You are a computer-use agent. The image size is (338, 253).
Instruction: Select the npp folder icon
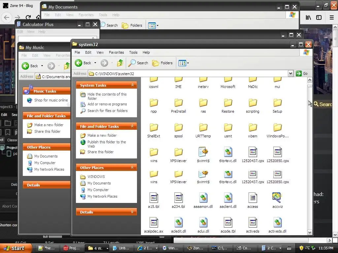[x=154, y=103]
